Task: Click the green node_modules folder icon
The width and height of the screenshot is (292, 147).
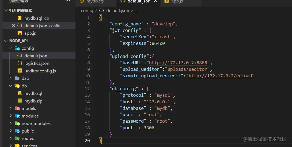Action: [17, 123]
